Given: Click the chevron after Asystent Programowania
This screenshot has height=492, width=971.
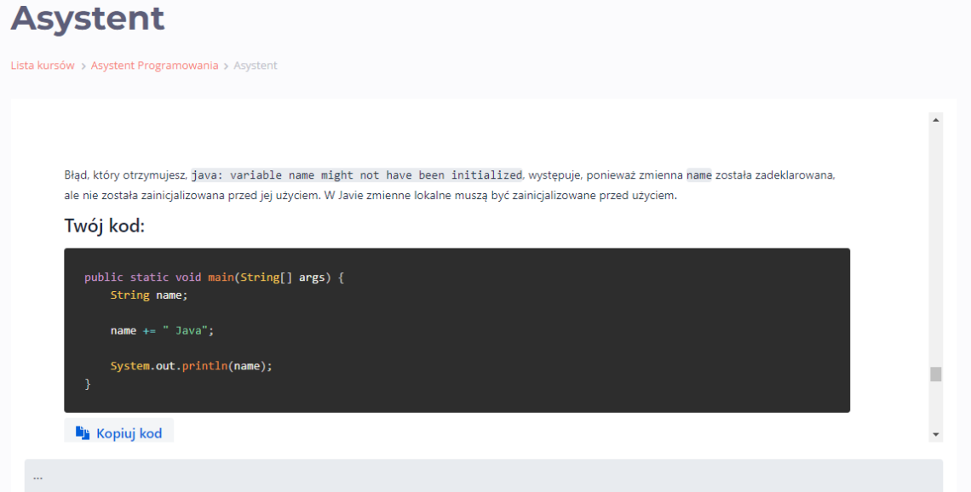Looking at the screenshot, I should tap(227, 66).
